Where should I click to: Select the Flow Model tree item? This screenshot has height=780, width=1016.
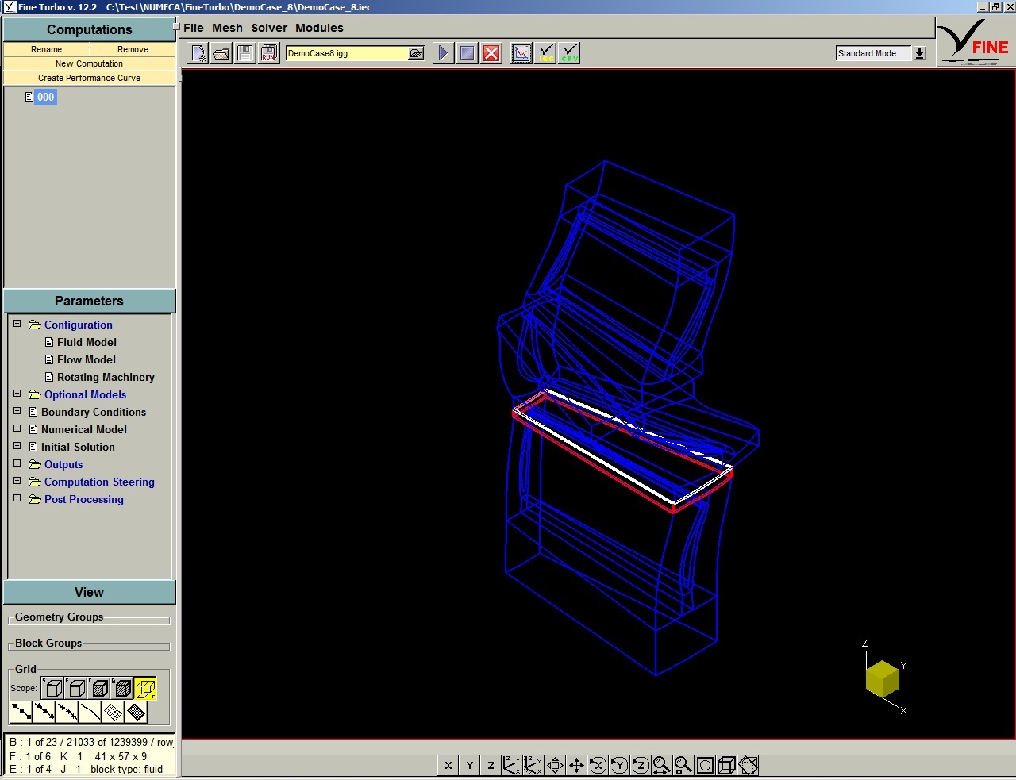pyautogui.click(x=87, y=359)
